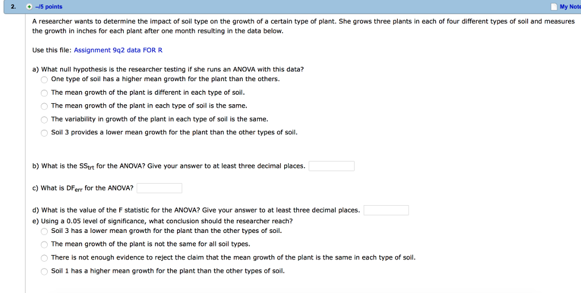This screenshot has height=293, width=581.
Task: Select 'Soil 3 provides a lower mean growth' option
Action: coord(44,133)
